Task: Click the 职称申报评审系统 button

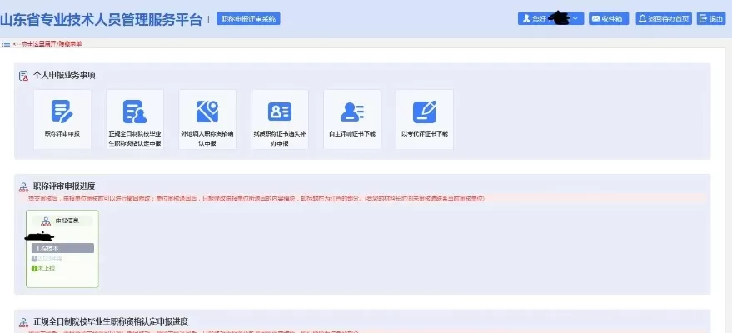Action: (x=248, y=18)
